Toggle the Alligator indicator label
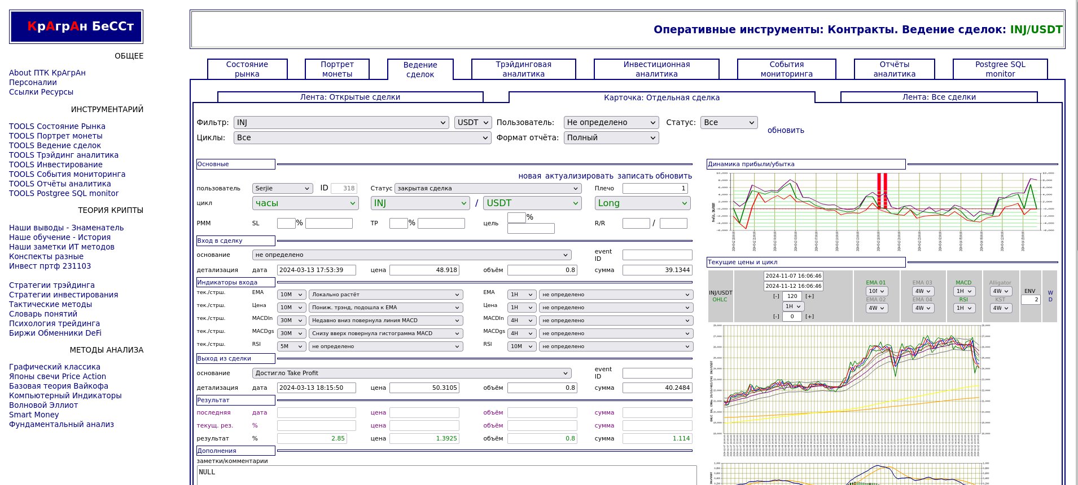This screenshot has width=1078, height=485. [x=1000, y=283]
